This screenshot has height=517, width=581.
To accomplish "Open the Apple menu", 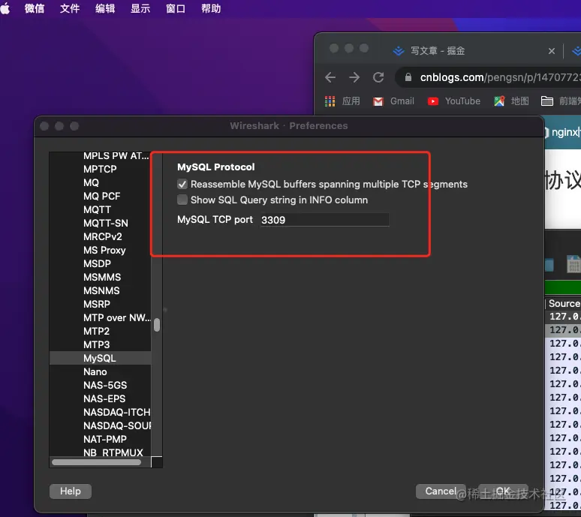I will pos(5,8).
